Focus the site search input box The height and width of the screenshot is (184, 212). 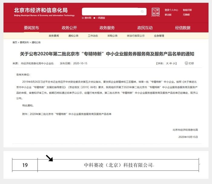coord(114,12)
